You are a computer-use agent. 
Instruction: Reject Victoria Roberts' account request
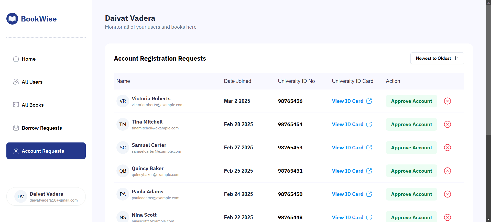click(x=447, y=101)
